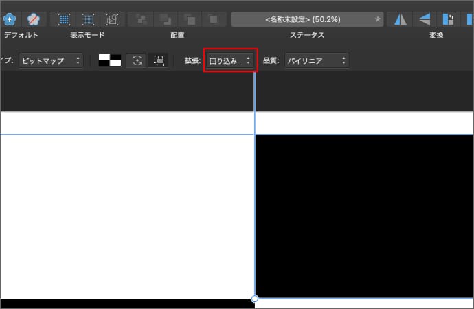Click the black-and-white bitmap fill swatch
The width and height of the screenshot is (474, 309).
(x=110, y=60)
